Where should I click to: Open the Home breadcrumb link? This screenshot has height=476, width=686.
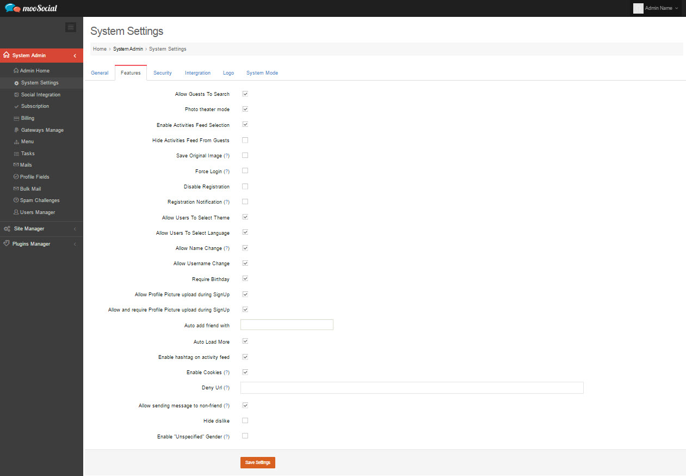(100, 48)
